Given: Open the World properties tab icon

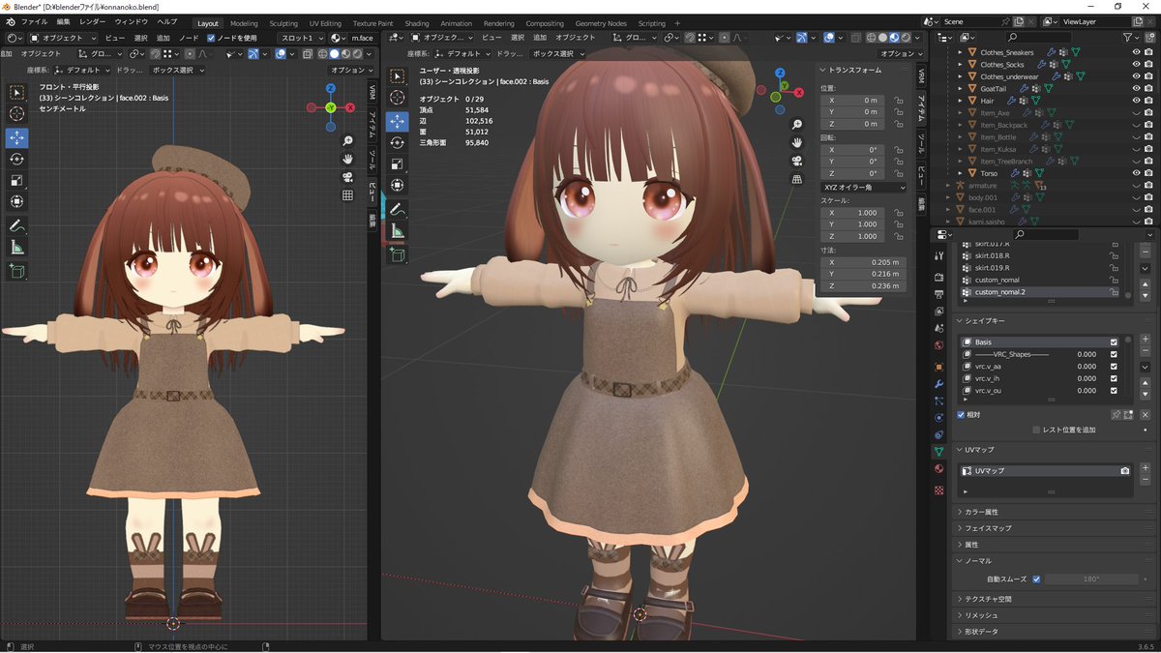Looking at the screenshot, I should point(938,345).
